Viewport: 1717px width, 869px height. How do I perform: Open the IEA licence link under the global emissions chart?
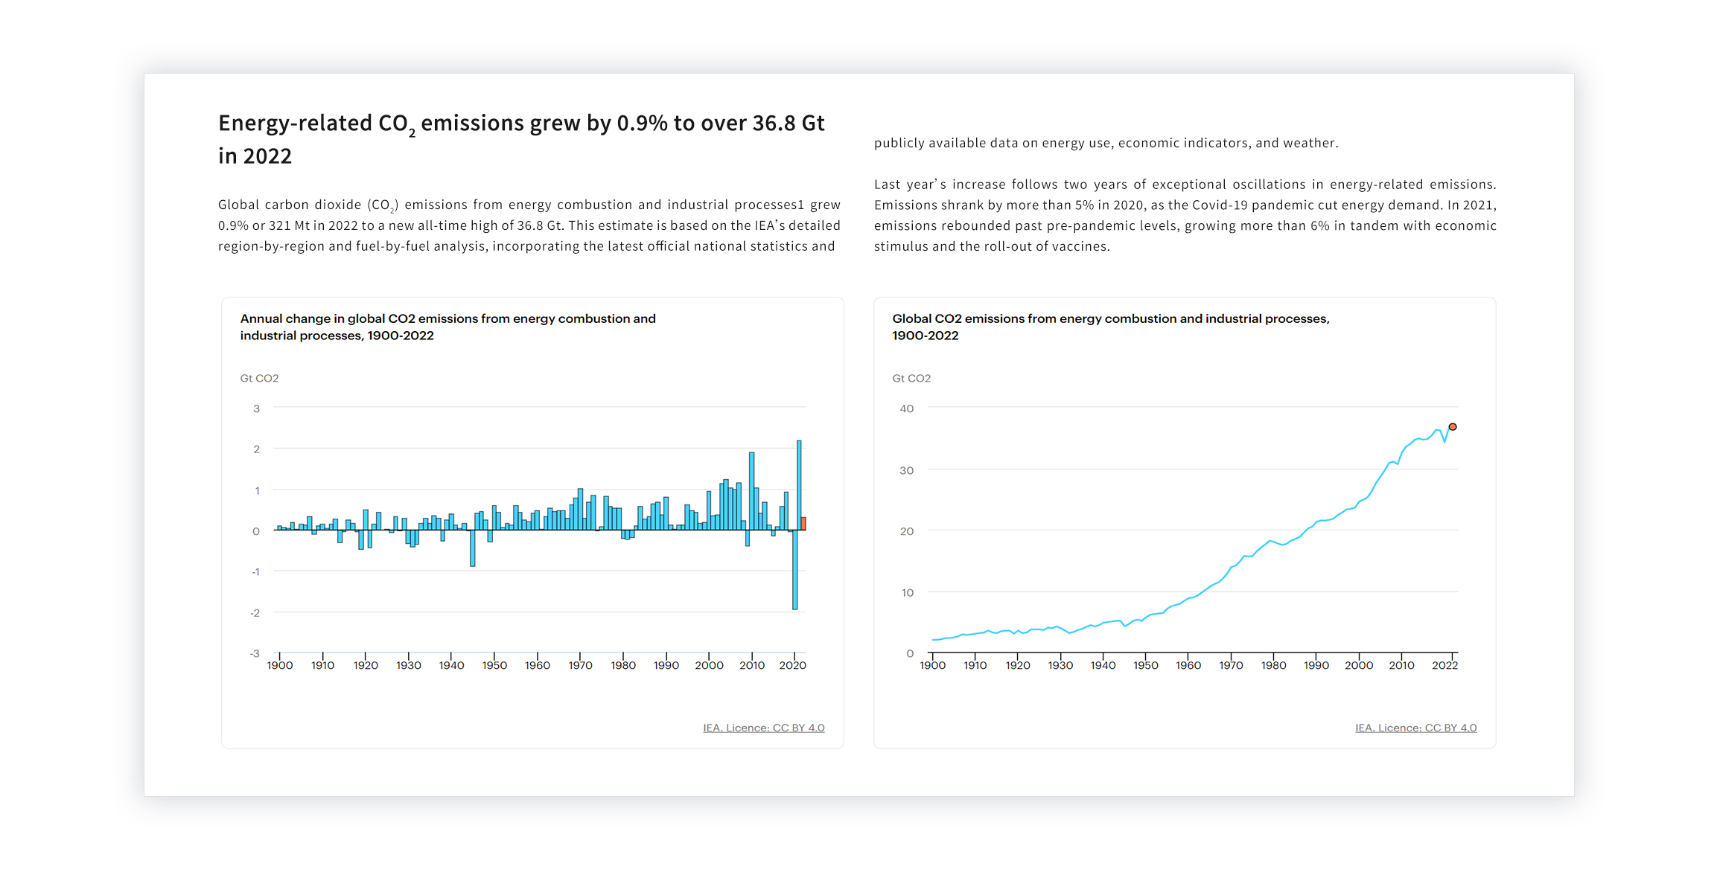click(x=1415, y=728)
